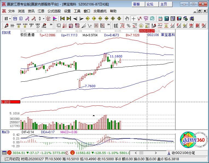Select the Gann fan lines tool
The width and height of the screenshot is (209, 163).
point(65,26)
